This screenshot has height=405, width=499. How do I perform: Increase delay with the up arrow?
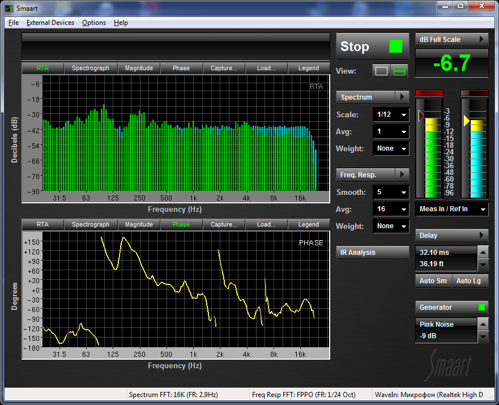click(x=483, y=253)
